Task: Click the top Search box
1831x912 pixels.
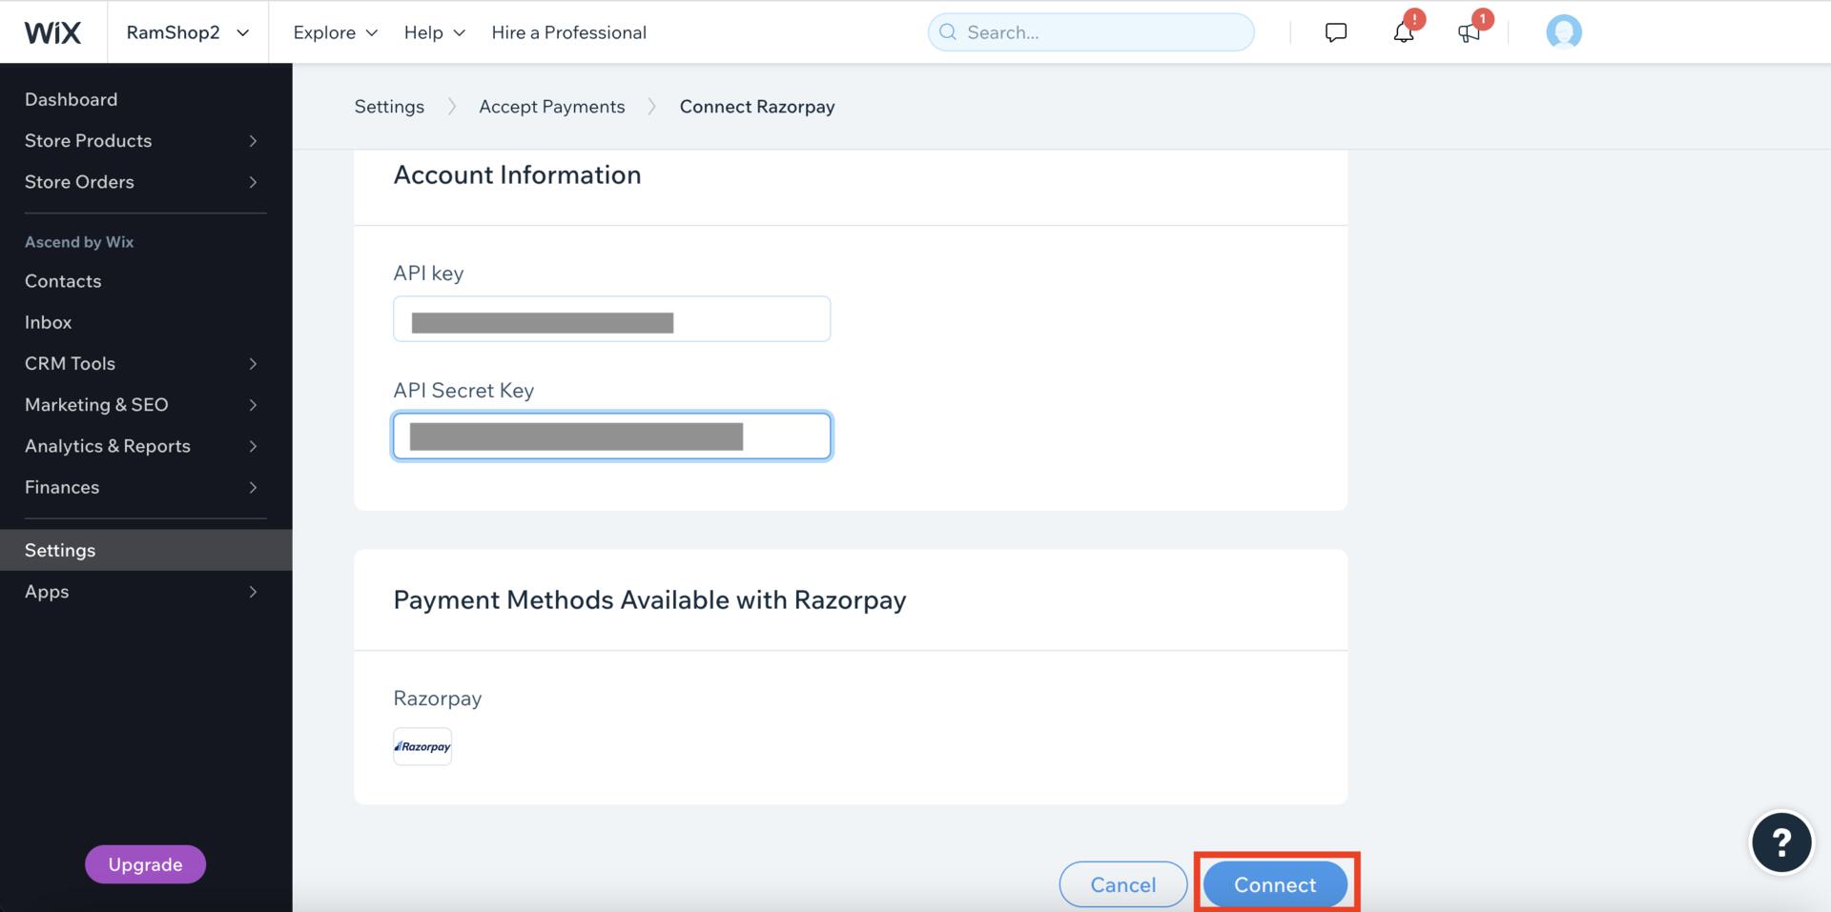Action: pyautogui.click(x=1091, y=32)
